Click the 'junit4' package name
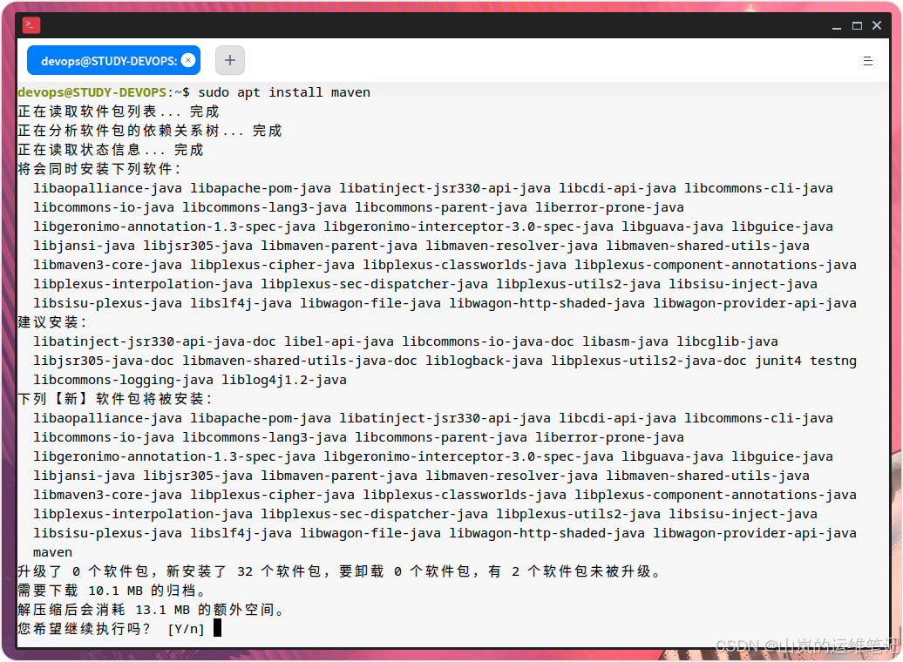Viewport: 903px width, 662px height. pyautogui.click(x=778, y=361)
